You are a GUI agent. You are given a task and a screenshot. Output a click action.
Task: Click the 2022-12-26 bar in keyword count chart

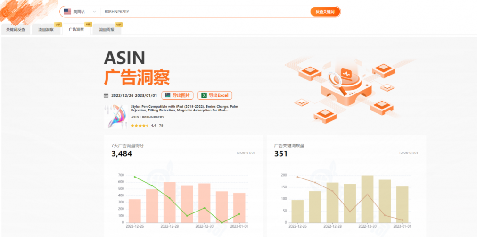point(297,212)
